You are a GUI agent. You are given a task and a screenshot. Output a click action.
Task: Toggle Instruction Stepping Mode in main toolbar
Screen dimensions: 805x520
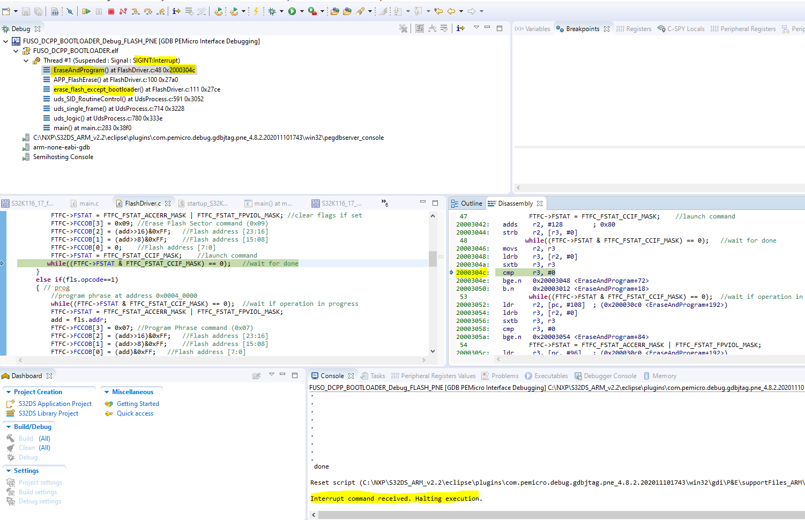[176, 11]
